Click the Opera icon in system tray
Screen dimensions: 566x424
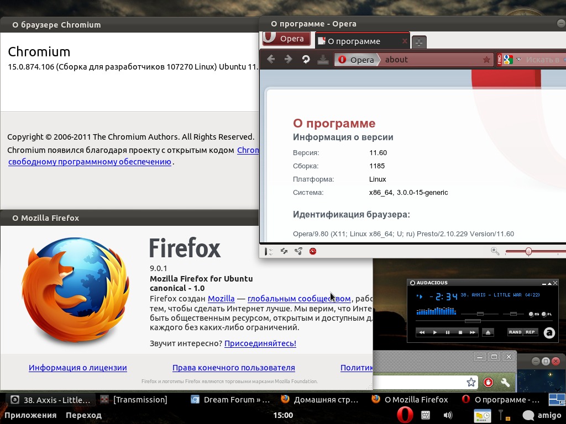[405, 415]
